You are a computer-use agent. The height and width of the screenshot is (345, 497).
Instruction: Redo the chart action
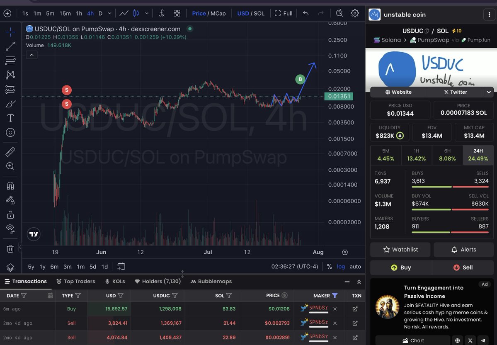point(321,13)
